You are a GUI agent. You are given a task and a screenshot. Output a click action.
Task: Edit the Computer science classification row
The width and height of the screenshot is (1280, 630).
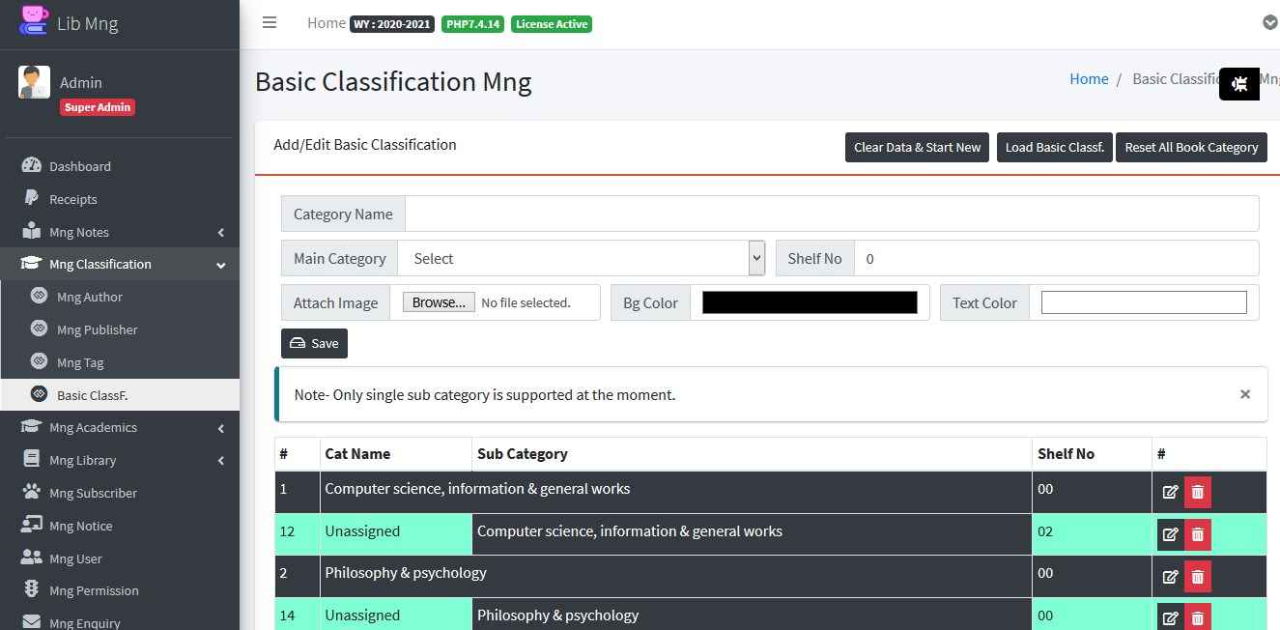(1170, 492)
